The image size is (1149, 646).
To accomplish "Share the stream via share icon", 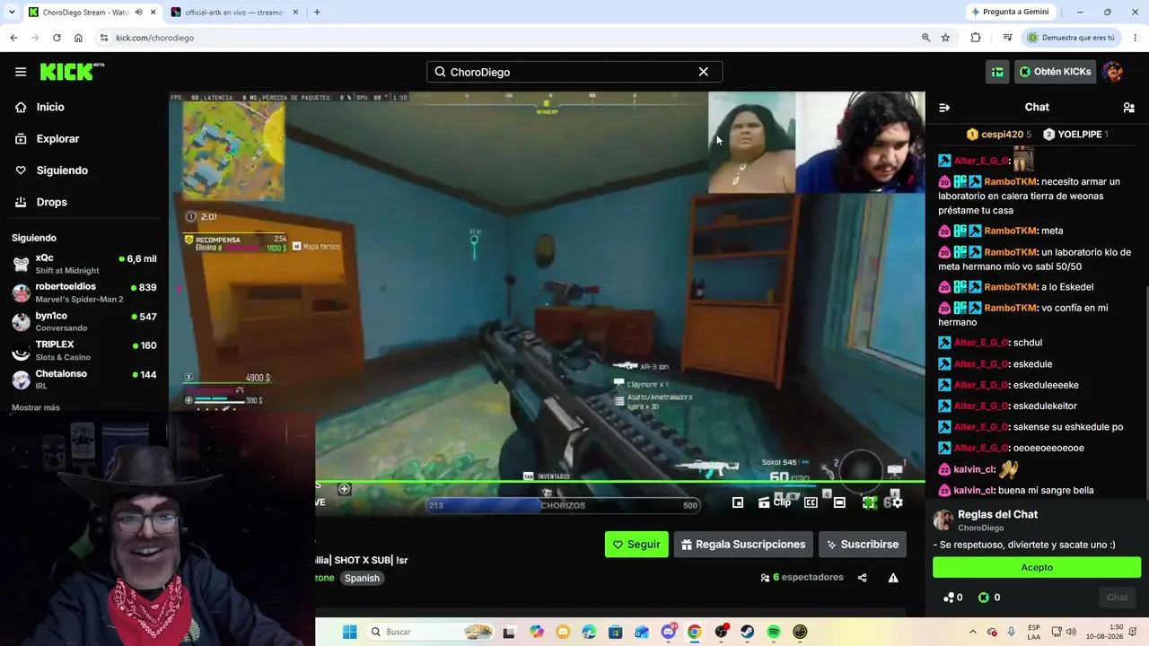I will [862, 578].
